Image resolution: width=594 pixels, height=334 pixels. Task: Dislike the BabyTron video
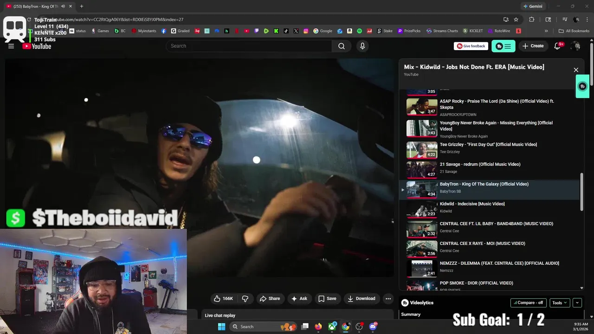point(245,298)
